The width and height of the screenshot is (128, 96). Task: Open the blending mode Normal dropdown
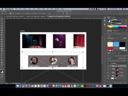point(113,58)
